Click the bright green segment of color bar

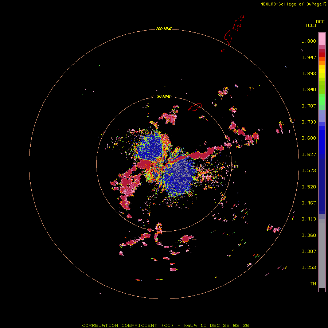click(x=322, y=99)
